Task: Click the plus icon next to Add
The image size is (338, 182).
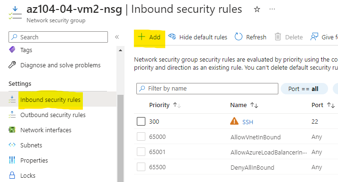Action: tap(142, 36)
